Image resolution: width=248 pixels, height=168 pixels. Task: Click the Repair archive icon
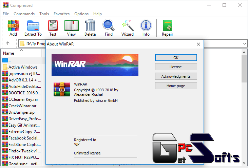tap(168, 26)
